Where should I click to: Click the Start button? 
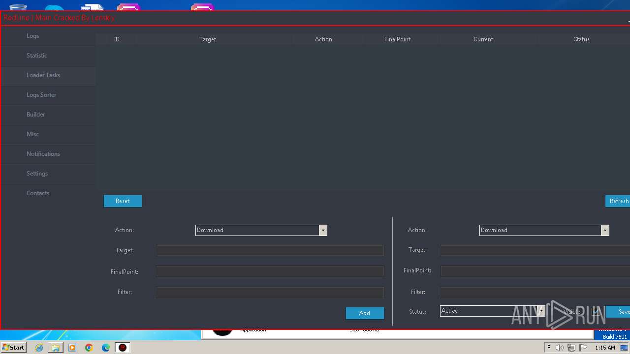[14, 348]
